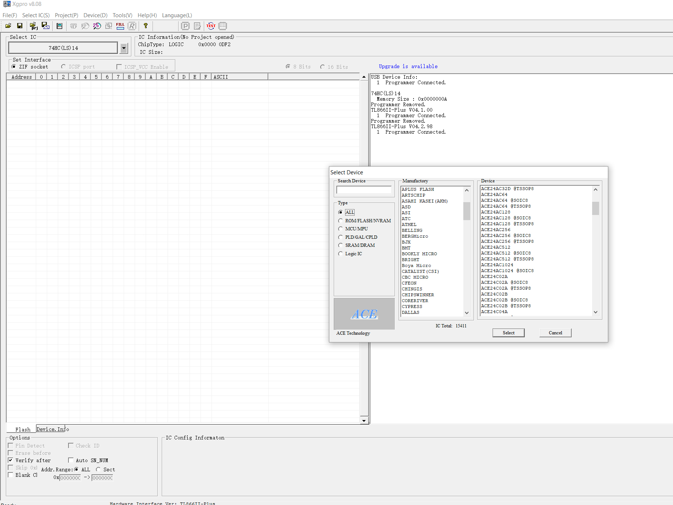Select ROM/FLASH/NVRAM type radio

tap(341, 221)
